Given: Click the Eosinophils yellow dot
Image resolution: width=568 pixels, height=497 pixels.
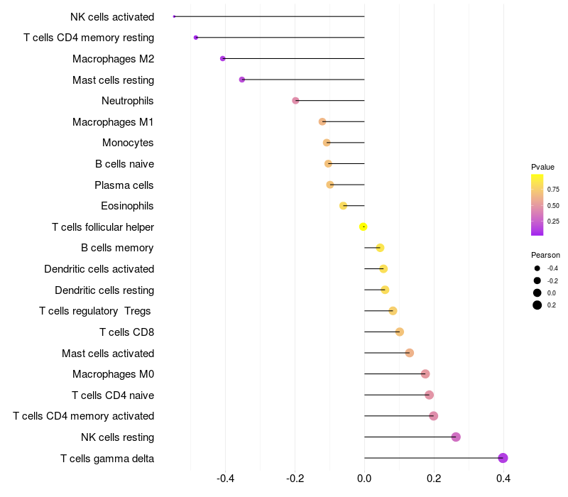Looking at the screenshot, I should (x=343, y=206).
